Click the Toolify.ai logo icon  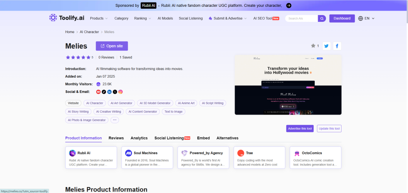(53, 18)
